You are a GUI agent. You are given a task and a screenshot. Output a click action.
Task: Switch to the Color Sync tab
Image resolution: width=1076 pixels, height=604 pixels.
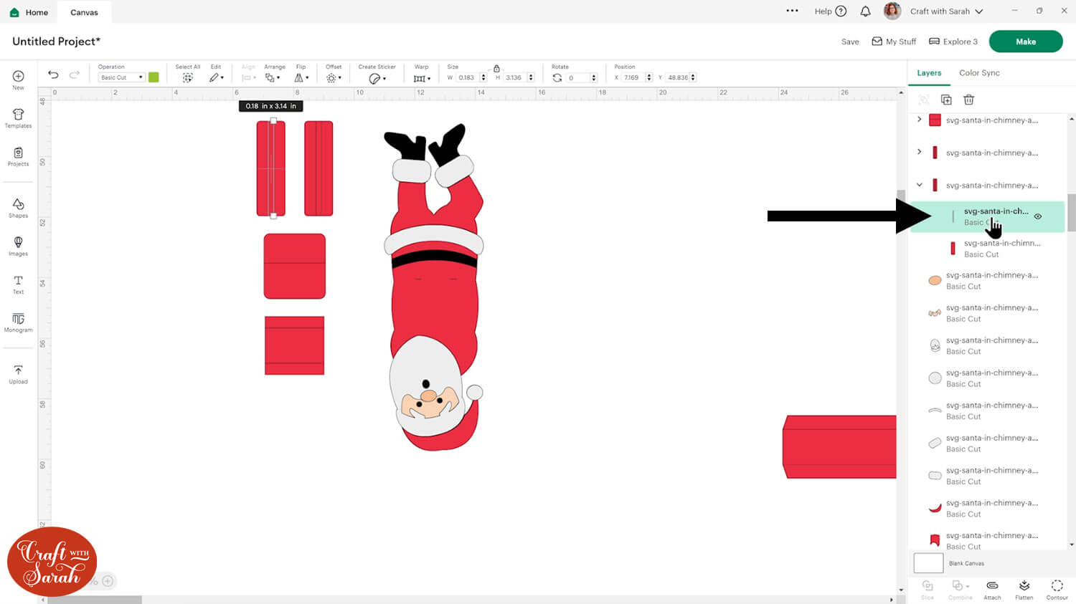(x=978, y=73)
